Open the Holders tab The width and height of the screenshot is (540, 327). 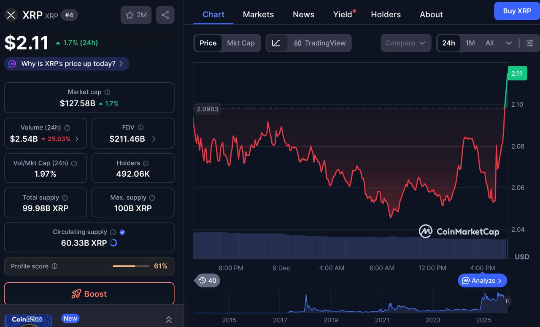click(386, 14)
